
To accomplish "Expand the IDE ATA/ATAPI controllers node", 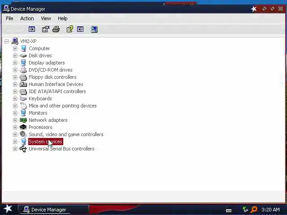I will click(15, 91).
